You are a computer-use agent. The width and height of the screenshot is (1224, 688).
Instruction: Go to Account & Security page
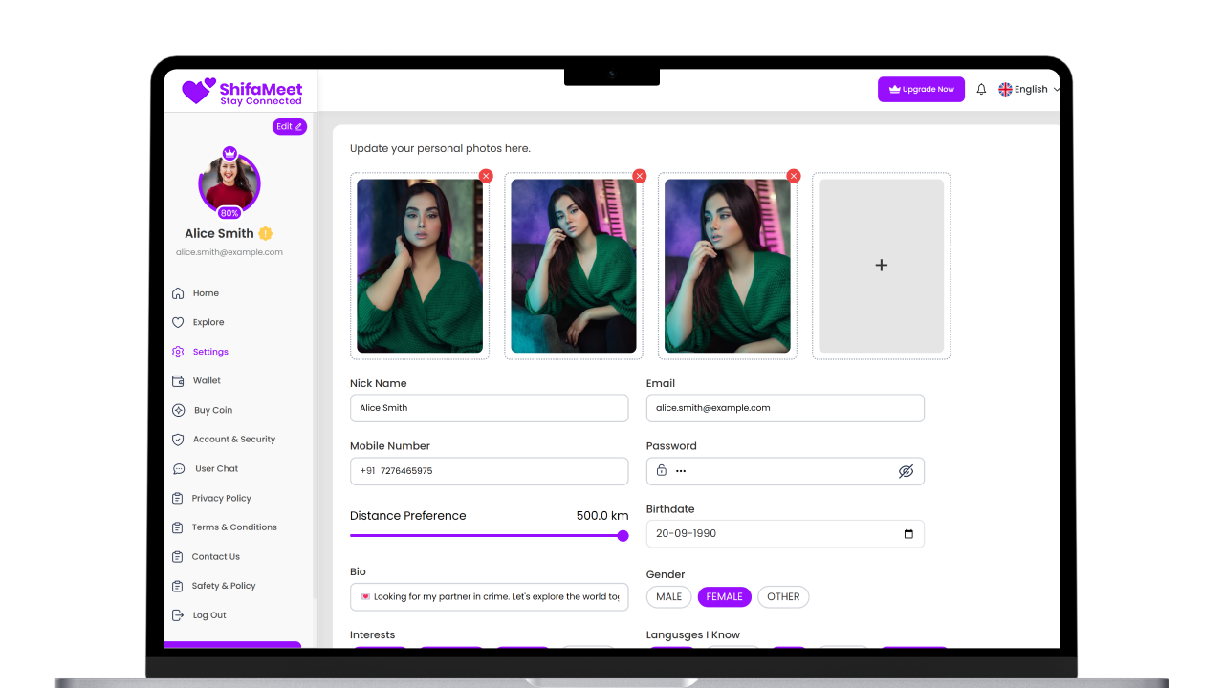233,440
